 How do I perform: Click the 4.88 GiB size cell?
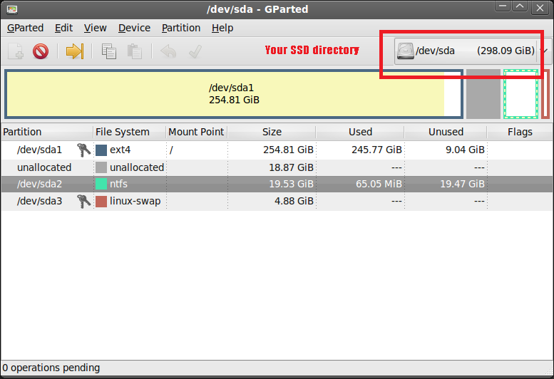click(x=294, y=201)
